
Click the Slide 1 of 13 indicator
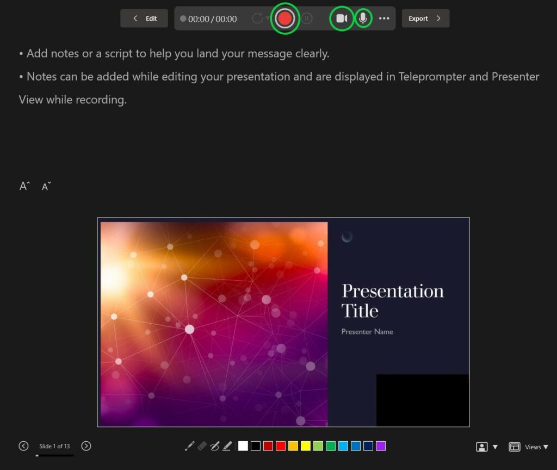click(x=54, y=446)
